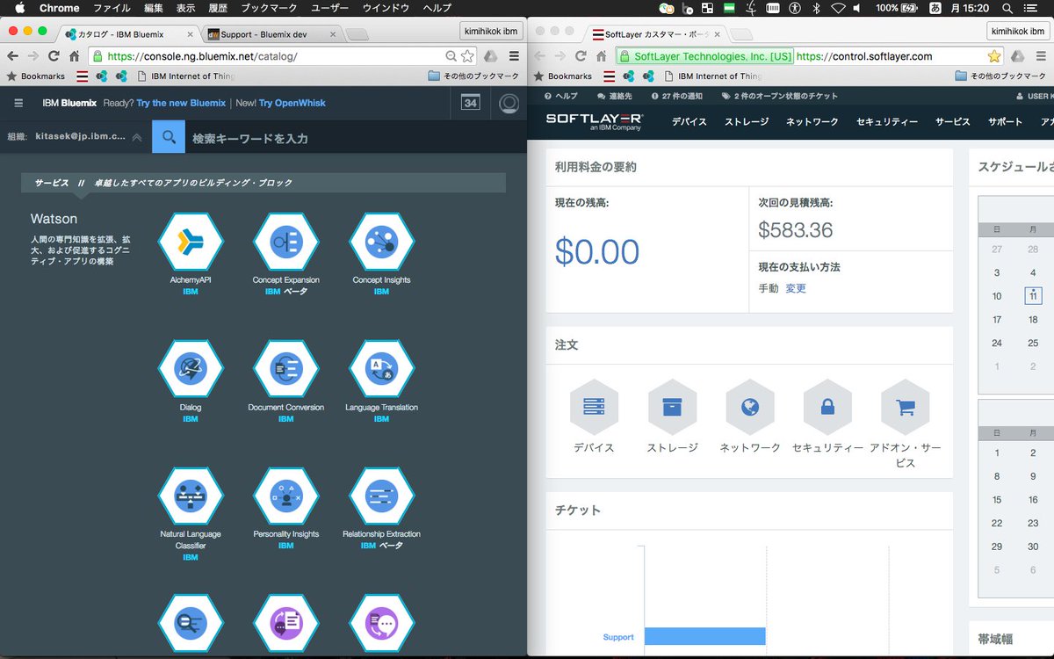Order ネットワーク via its globe hexagon icon
This screenshot has width=1054, height=659.
[749, 407]
